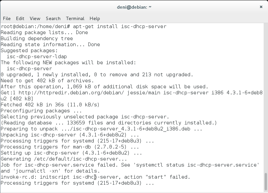Open the View menu
Screen dimensions: 268x193
(35, 18)
